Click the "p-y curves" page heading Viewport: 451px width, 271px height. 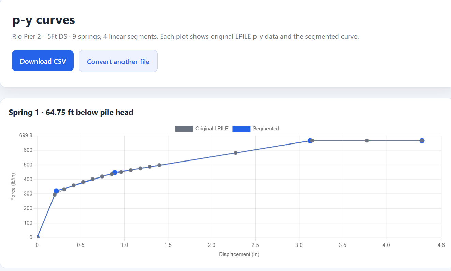coord(44,20)
